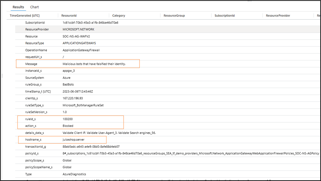Click the ruleId_s value 100200

[x=68, y=119]
